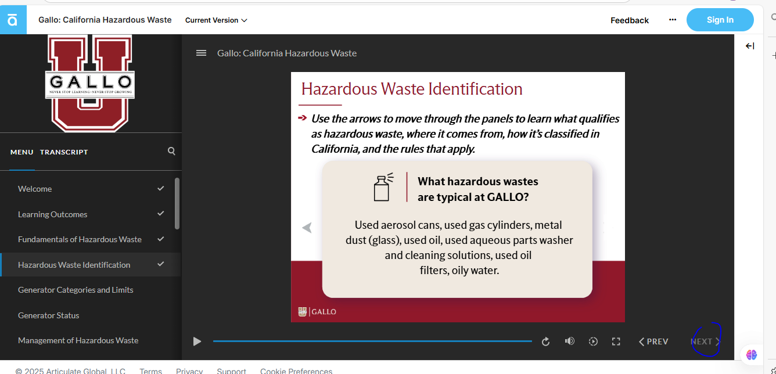The image size is (776, 374).
Task: Click the Gallo: California Hazardous Waste header title
Action: [x=105, y=20]
